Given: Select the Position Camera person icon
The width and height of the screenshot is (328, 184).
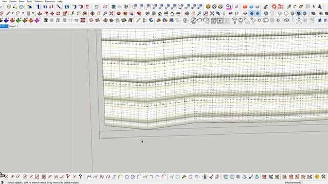Looking at the screenshot, I should click(224, 14).
